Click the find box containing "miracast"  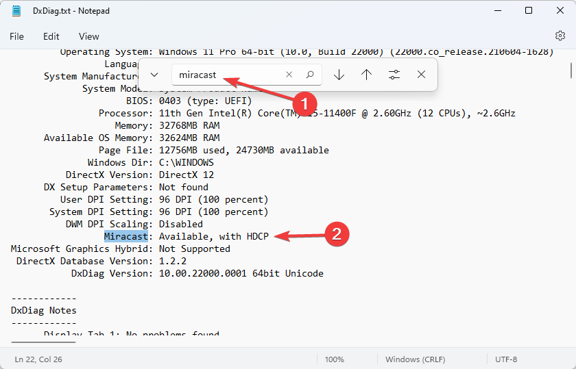(226, 75)
